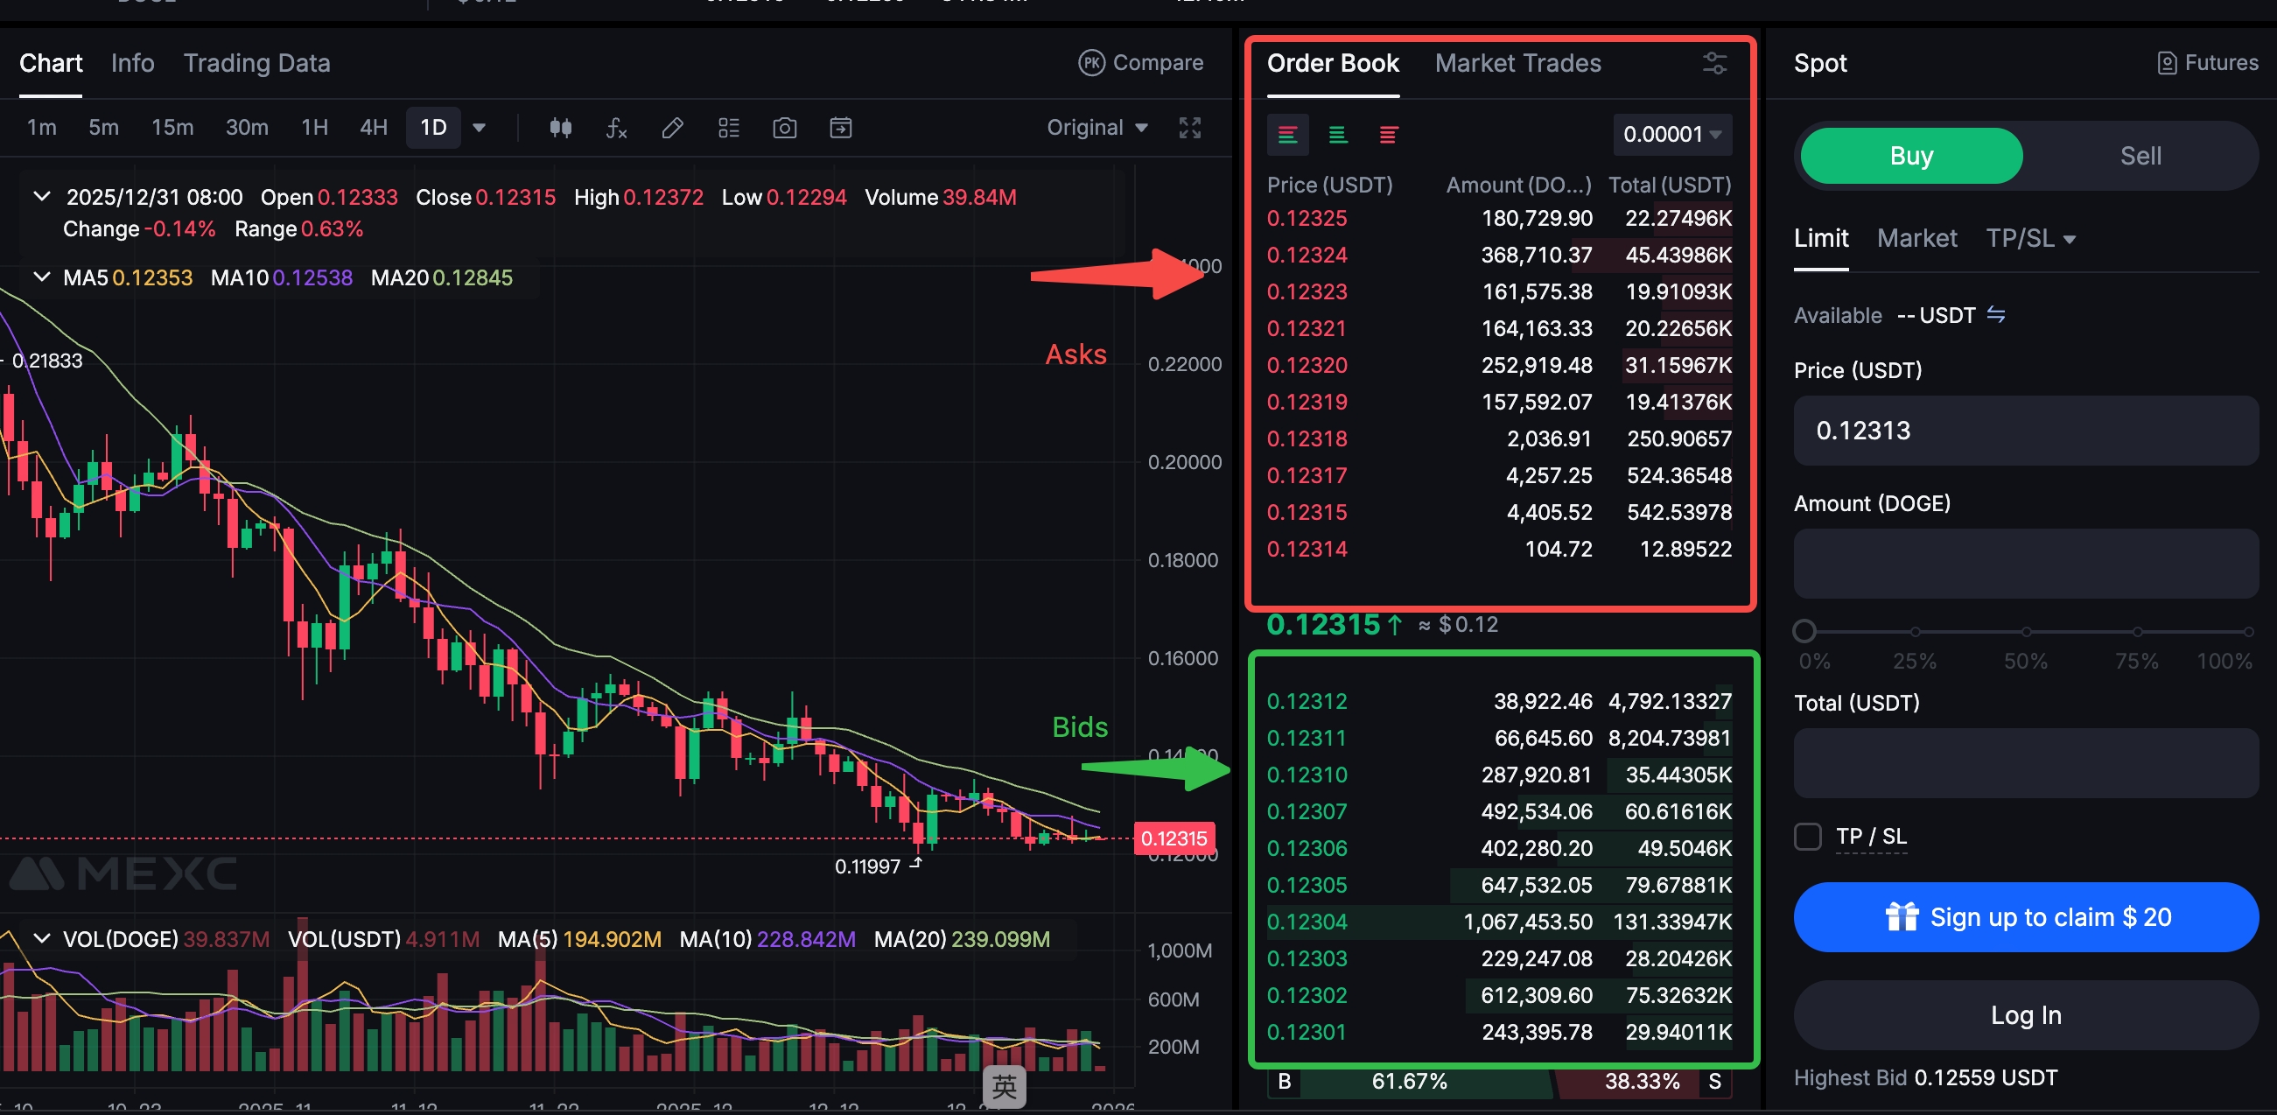Switch to the Sell toggle

point(2140,156)
